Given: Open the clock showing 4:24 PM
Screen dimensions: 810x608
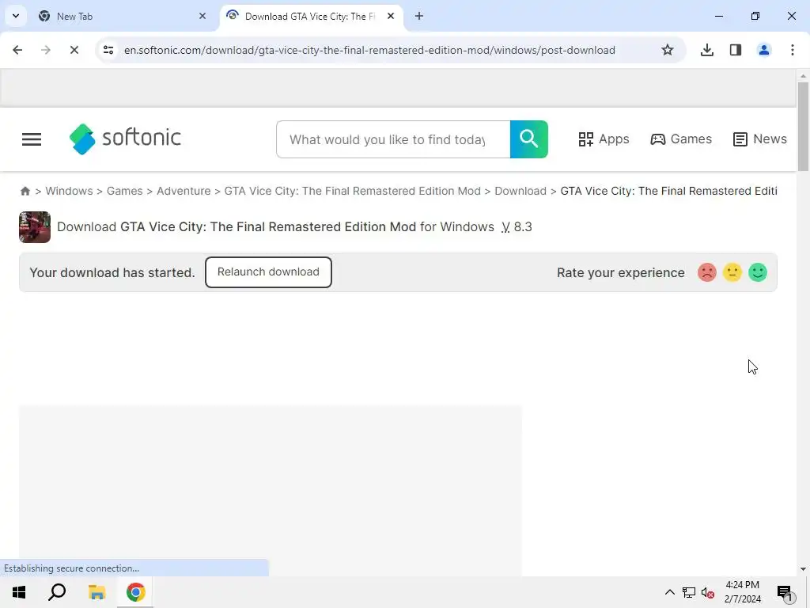Looking at the screenshot, I should (742, 592).
